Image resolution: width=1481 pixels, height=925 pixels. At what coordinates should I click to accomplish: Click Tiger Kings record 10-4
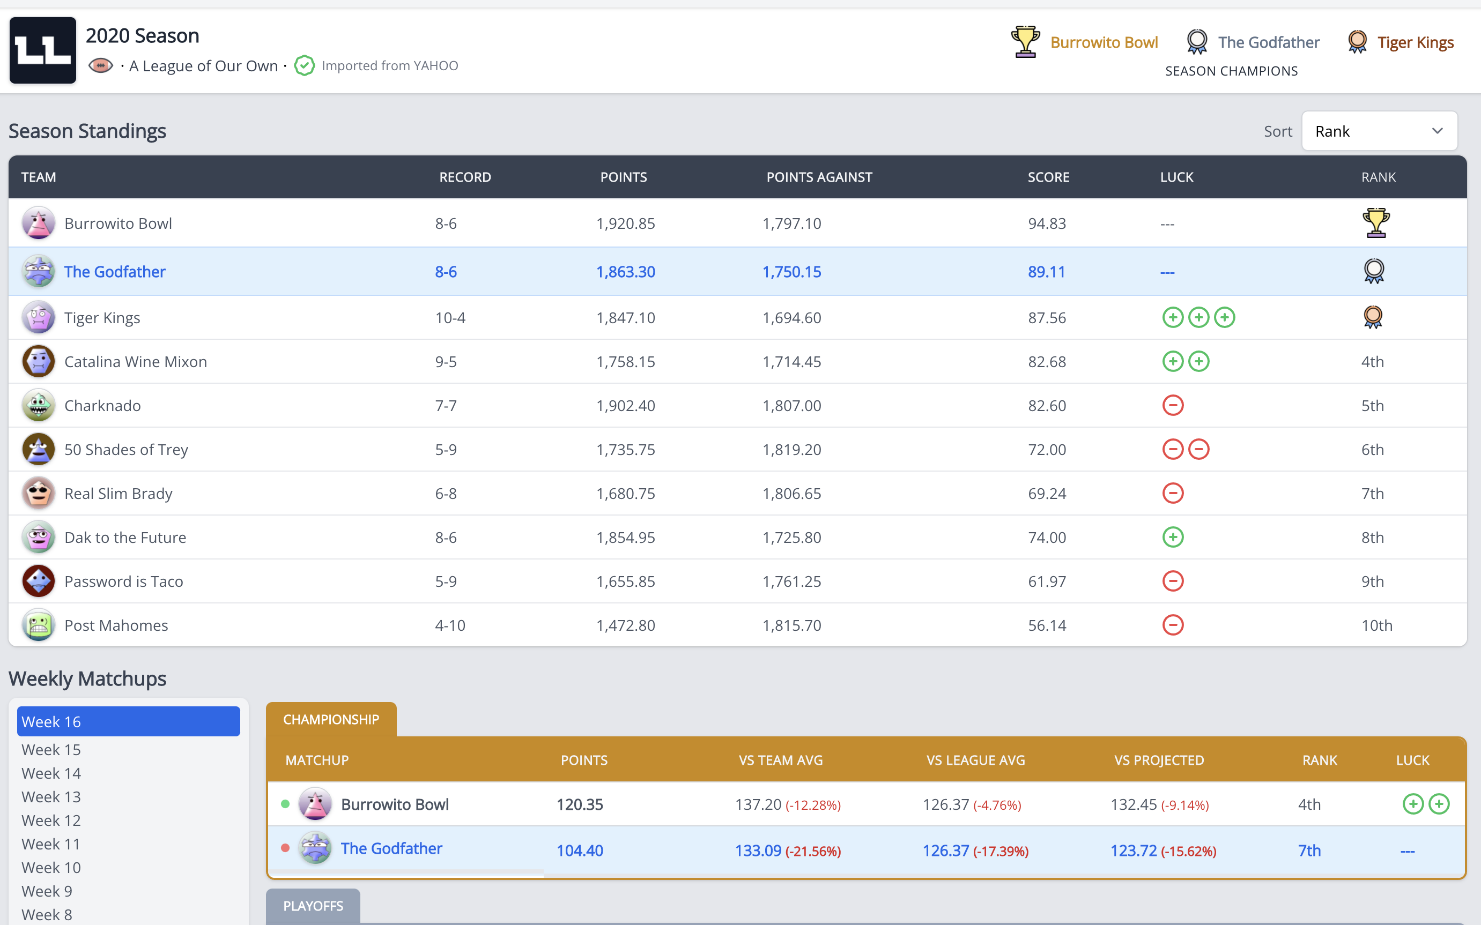450,317
